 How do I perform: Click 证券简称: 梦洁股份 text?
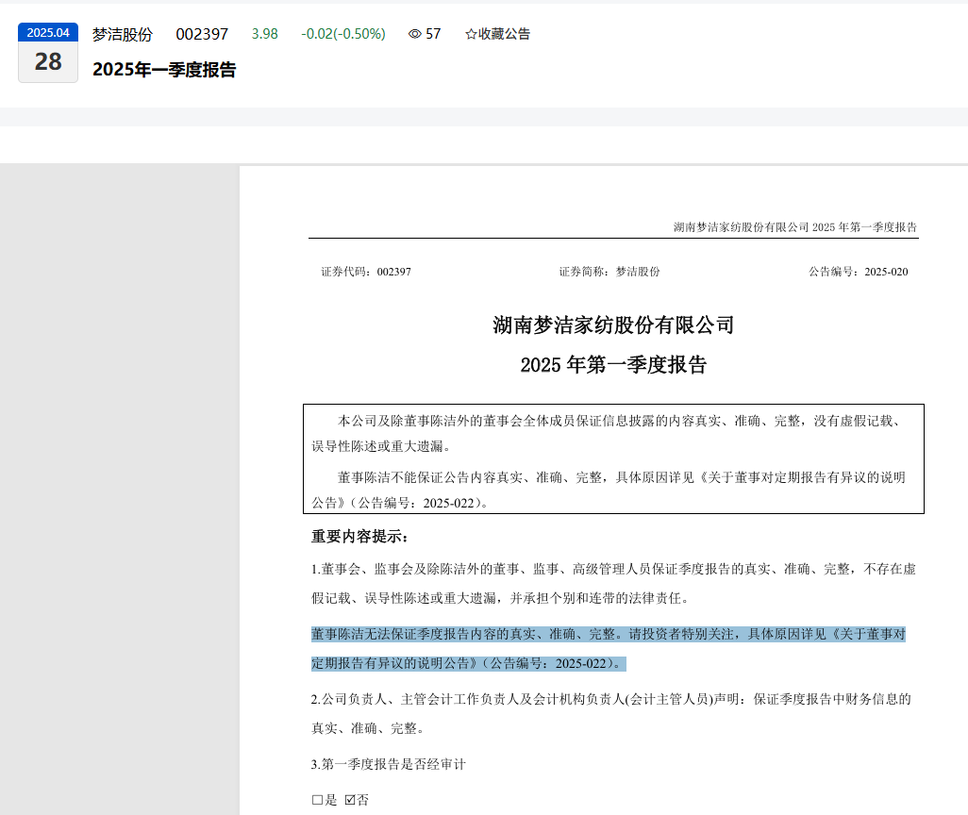coord(609,272)
